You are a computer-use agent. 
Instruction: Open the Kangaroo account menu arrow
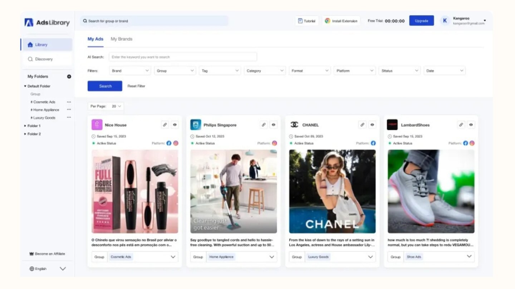coord(485,20)
